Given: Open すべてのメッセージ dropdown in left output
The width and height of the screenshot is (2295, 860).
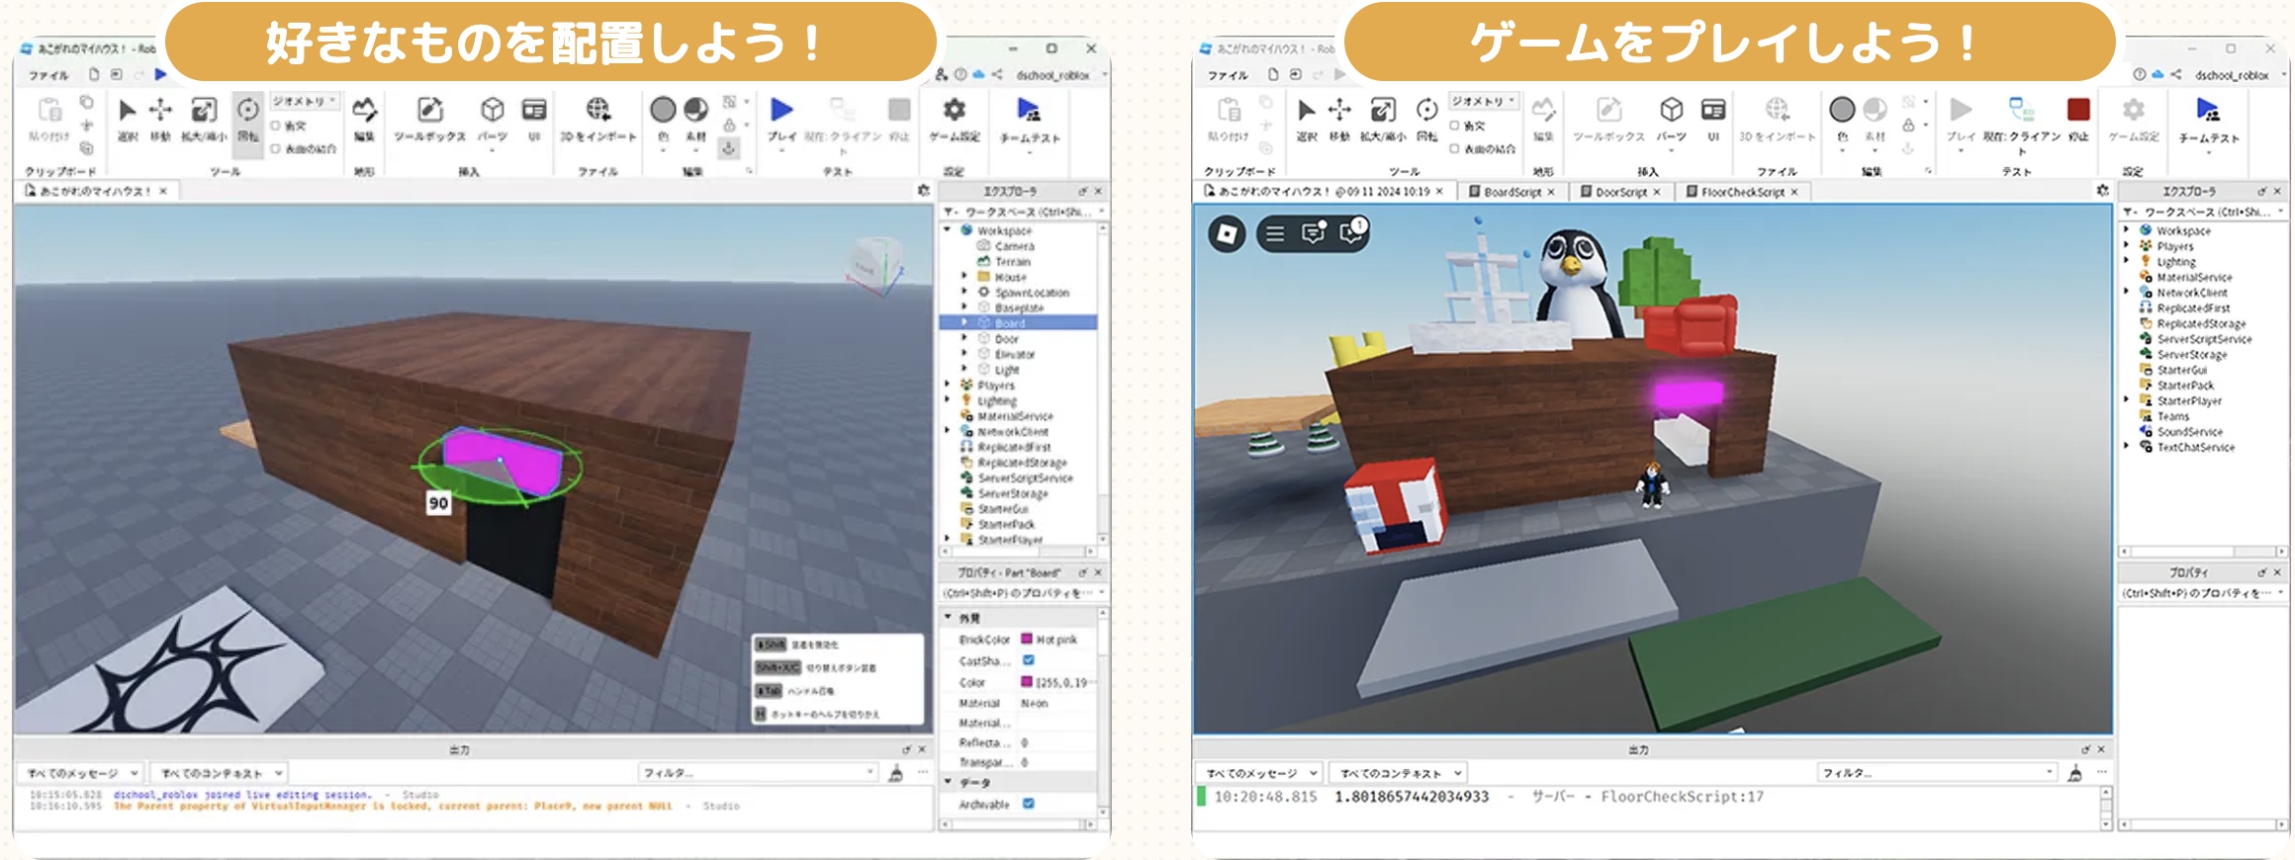Looking at the screenshot, I should coord(81,773).
